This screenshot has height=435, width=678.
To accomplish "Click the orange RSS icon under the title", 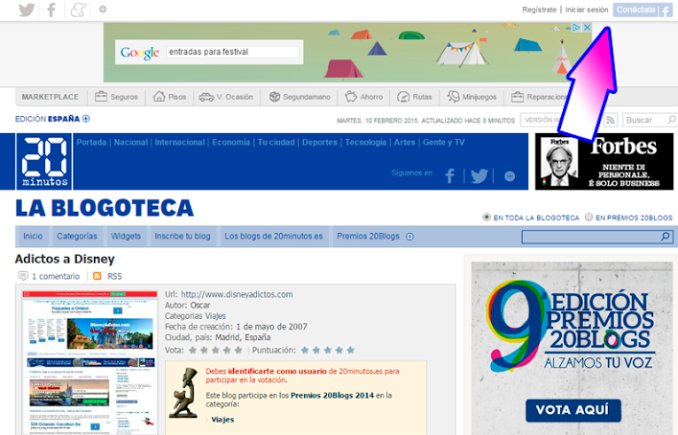I will pos(97,276).
